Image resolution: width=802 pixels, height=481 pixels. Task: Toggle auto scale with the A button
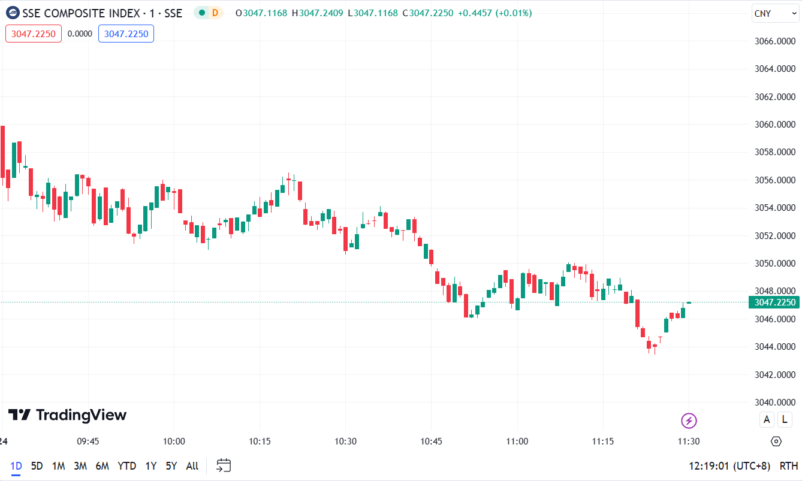(x=767, y=419)
